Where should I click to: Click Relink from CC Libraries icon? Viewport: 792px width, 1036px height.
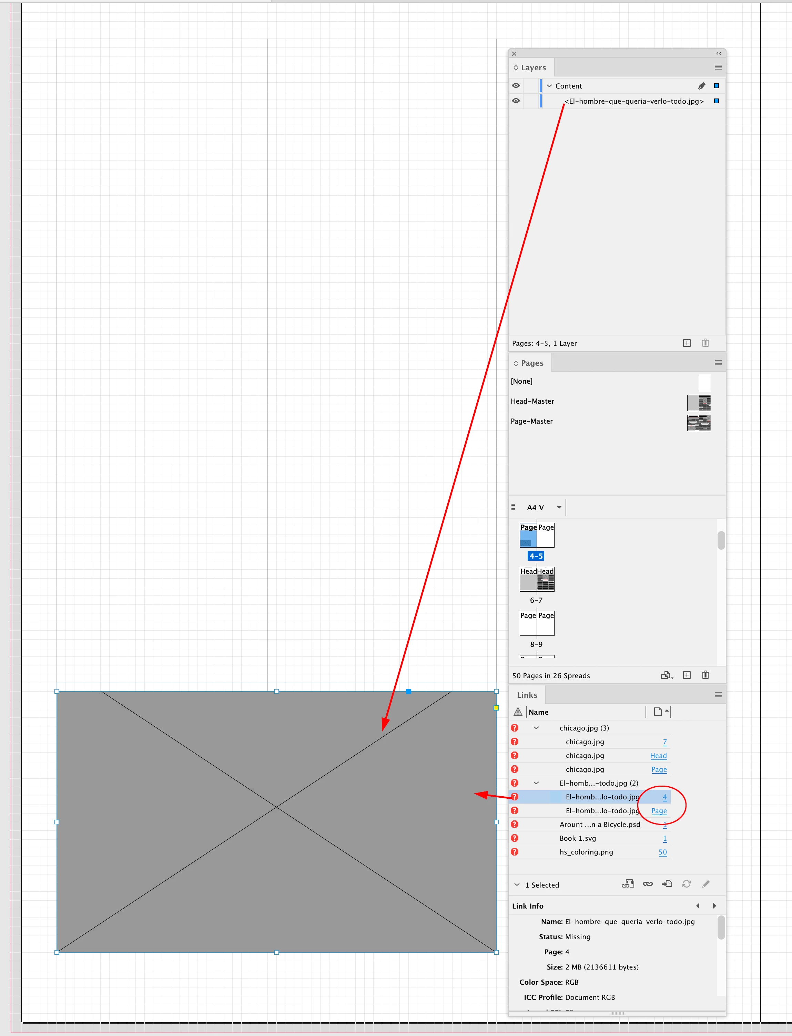click(628, 884)
